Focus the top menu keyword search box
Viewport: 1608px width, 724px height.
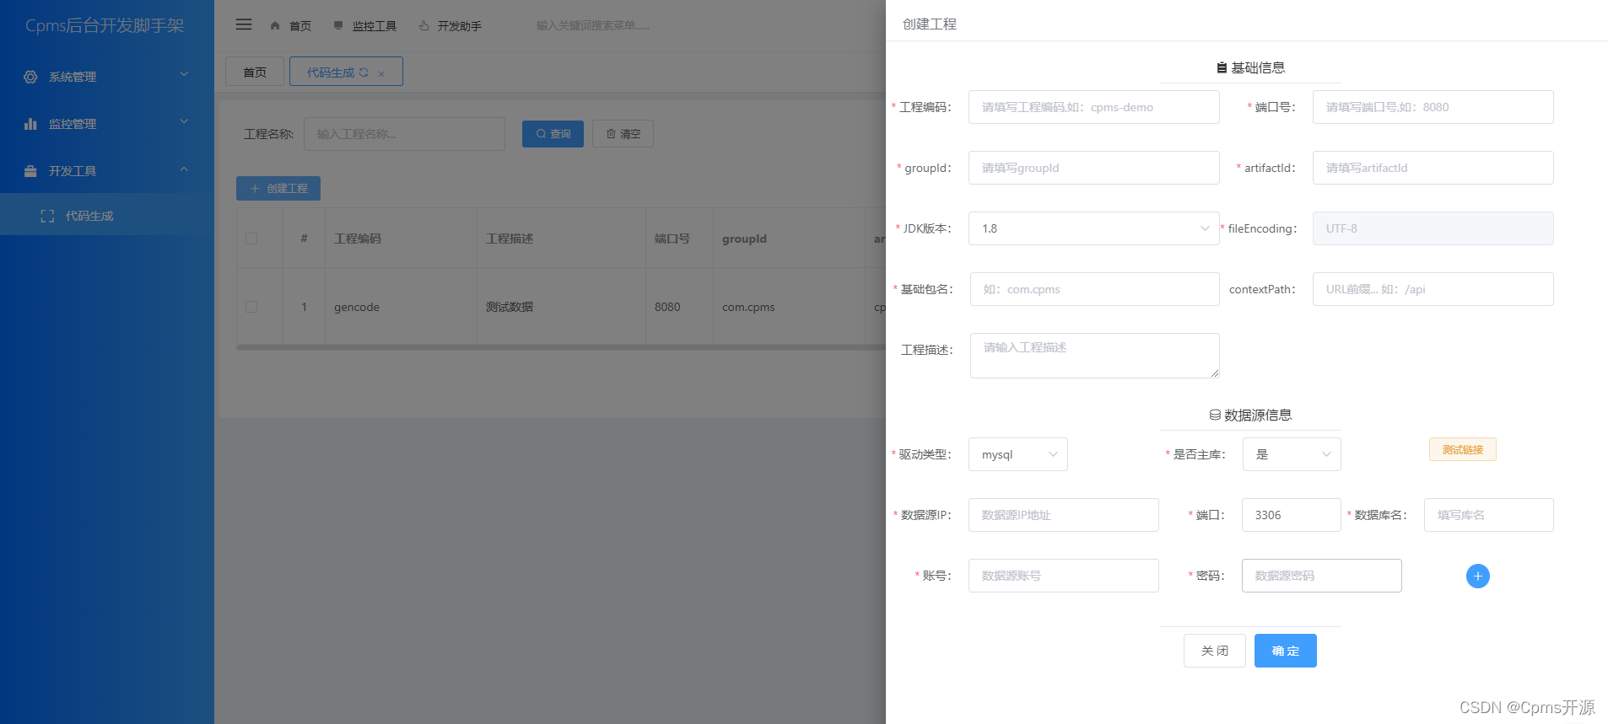pyautogui.click(x=593, y=25)
